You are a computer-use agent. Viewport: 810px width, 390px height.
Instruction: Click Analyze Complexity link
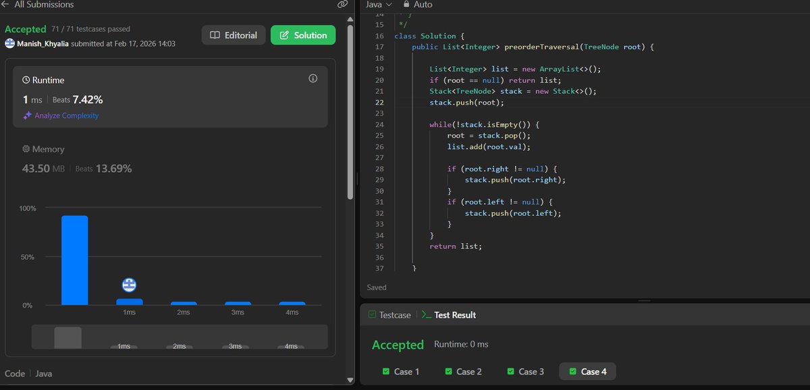67,115
